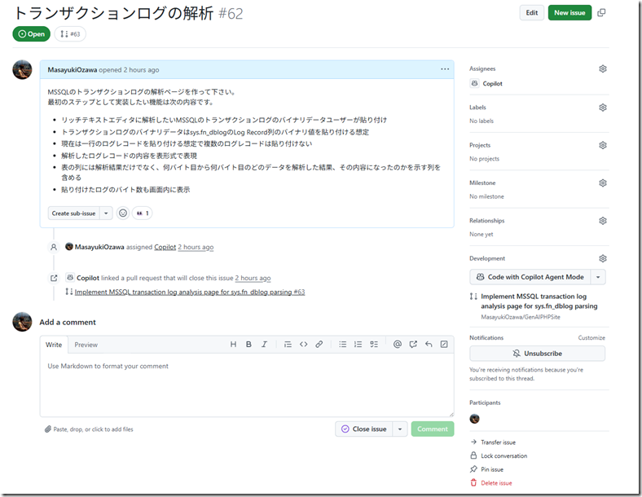Open the three-dot menu on issue description

click(x=445, y=69)
